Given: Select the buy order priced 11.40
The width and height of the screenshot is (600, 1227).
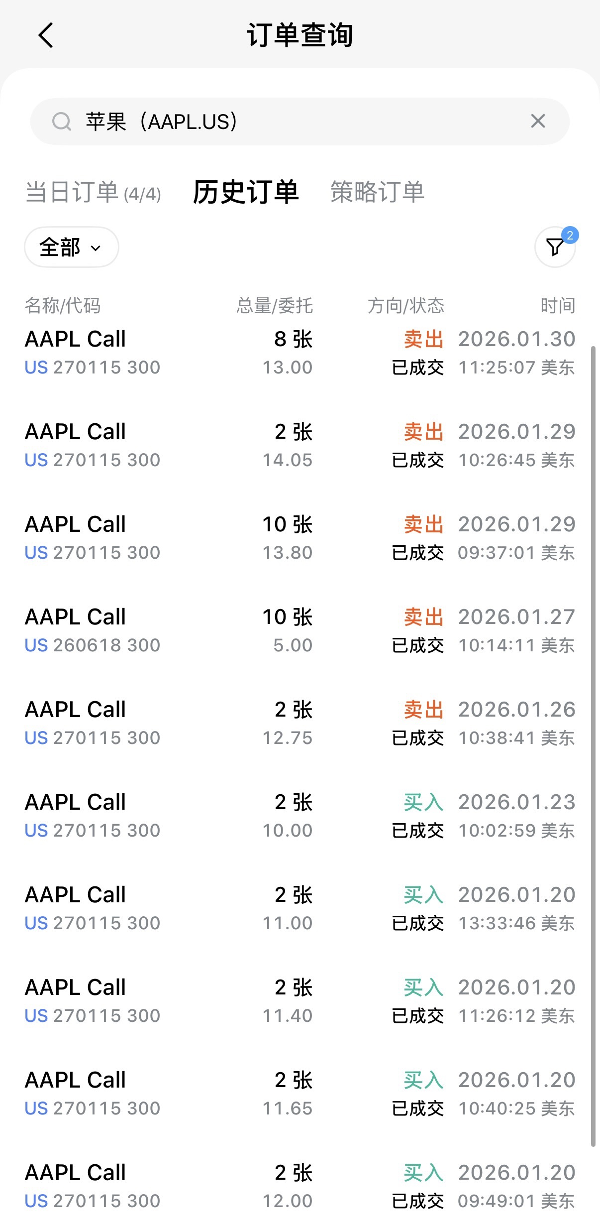Looking at the screenshot, I should pos(300,1001).
